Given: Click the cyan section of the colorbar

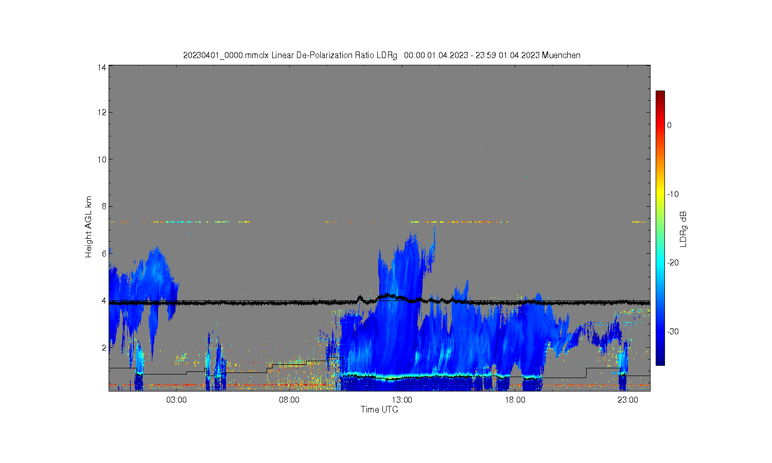Looking at the screenshot, I should [x=660, y=262].
